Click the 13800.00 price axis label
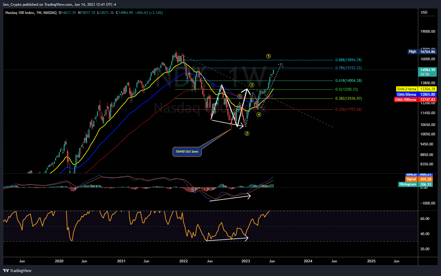This screenshot has height=276, width=441. [x=428, y=83]
